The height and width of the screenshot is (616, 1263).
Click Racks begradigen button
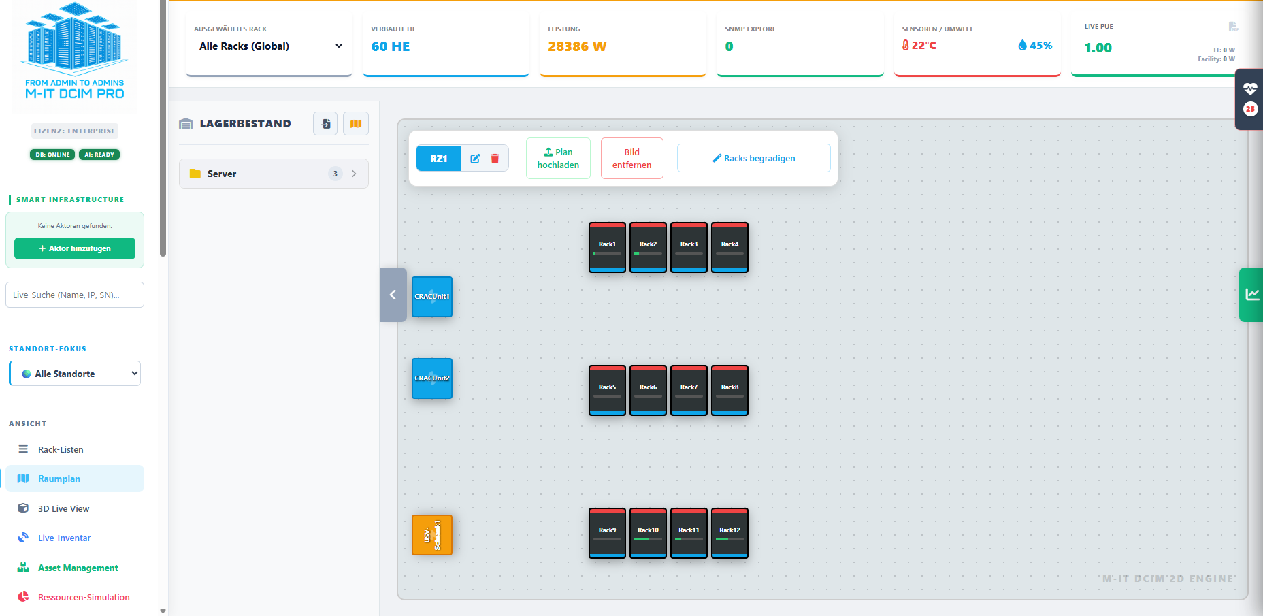[x=753, y=158]
